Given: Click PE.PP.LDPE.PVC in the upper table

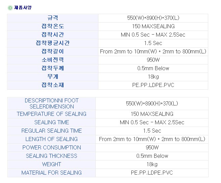Looking at the screenshot, I should coord(153,85).
